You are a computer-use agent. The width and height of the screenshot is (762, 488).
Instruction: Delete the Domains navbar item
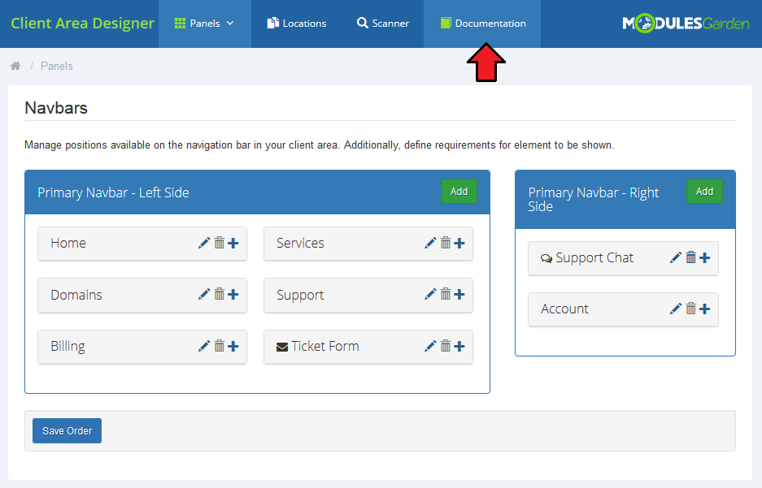point(220,295)
